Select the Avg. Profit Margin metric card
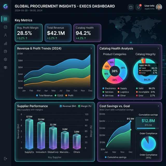Screen dimensions: 166x166 29,33
